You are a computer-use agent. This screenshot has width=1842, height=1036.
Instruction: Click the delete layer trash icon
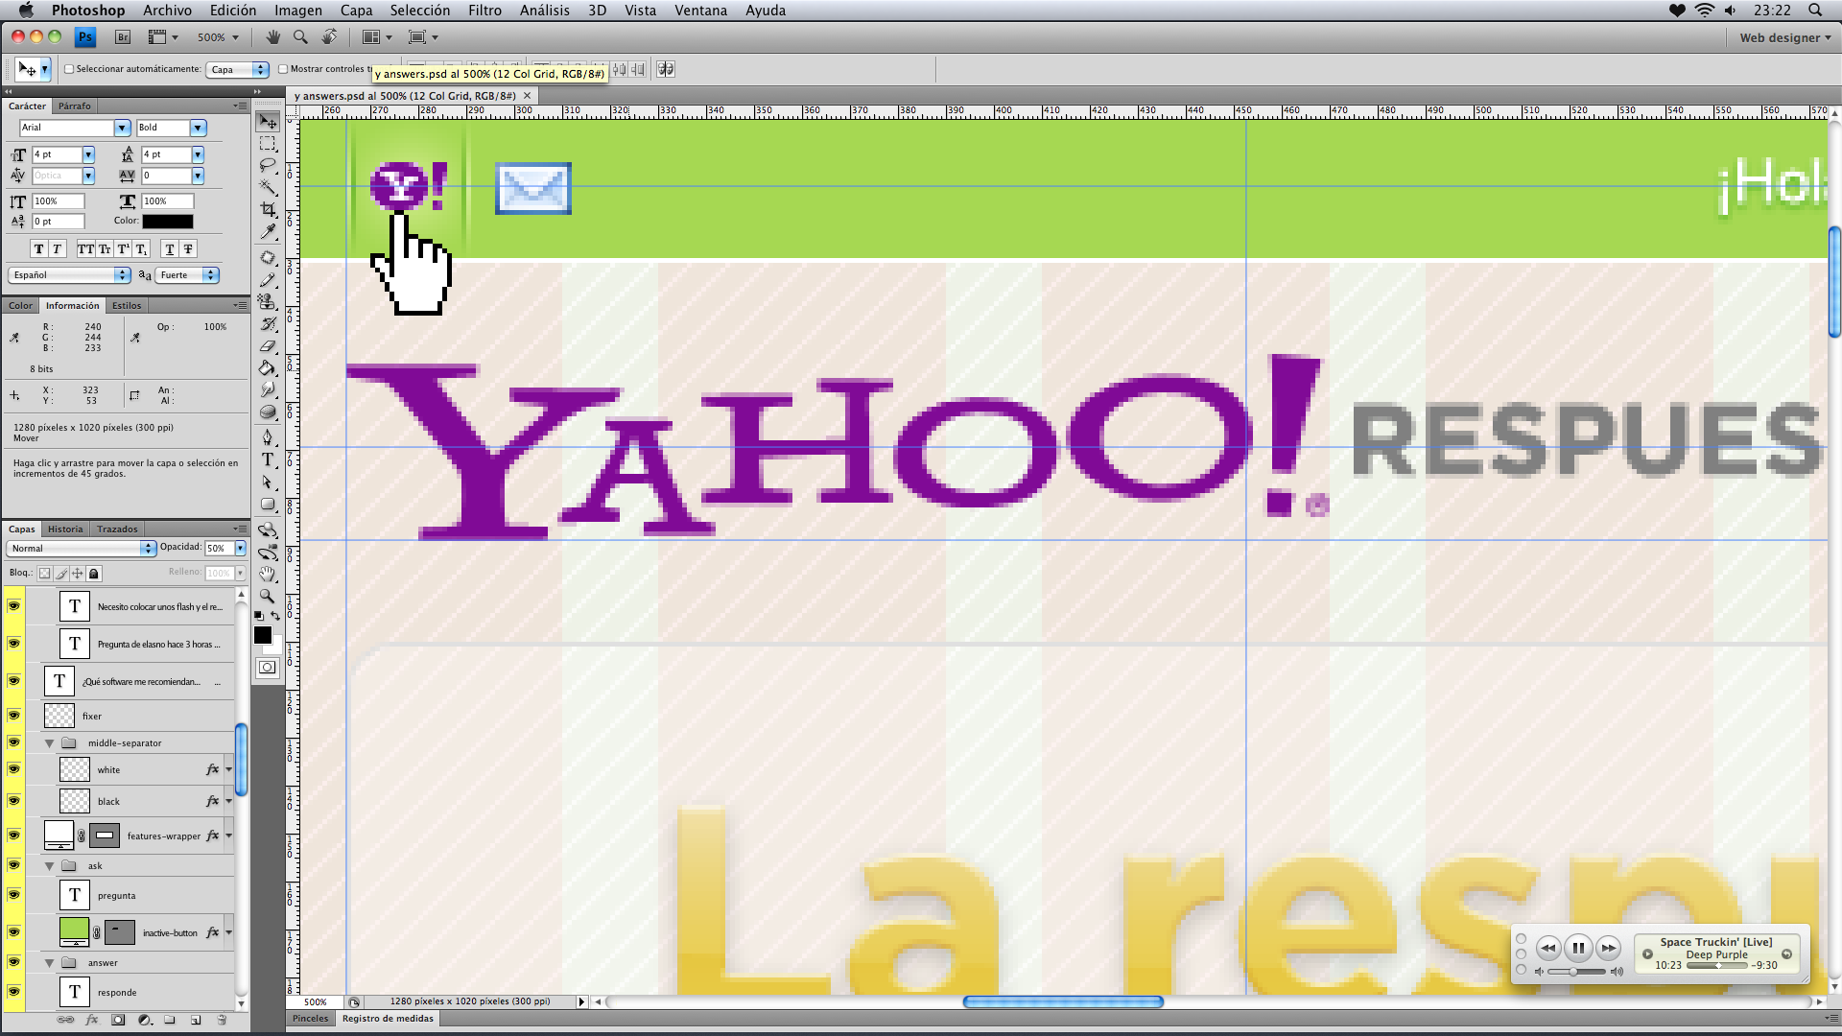[222, 1020]
